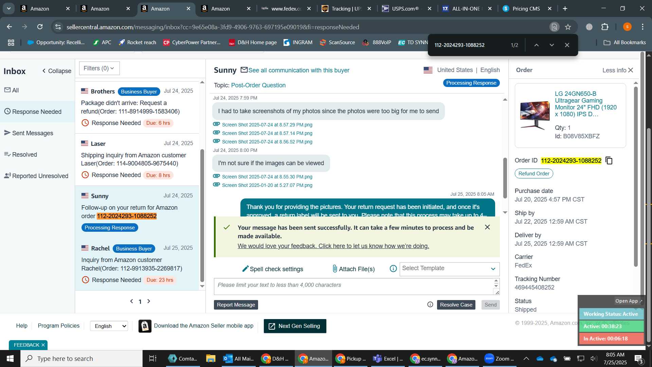Open browser extensions puzzle icon
This screenshot has width=652, height=367.
point(605,27)
